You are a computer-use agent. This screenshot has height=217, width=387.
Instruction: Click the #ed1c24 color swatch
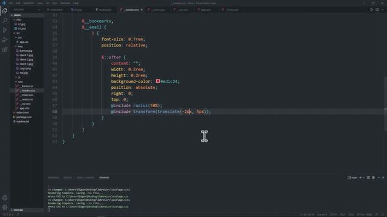[158, 81]
